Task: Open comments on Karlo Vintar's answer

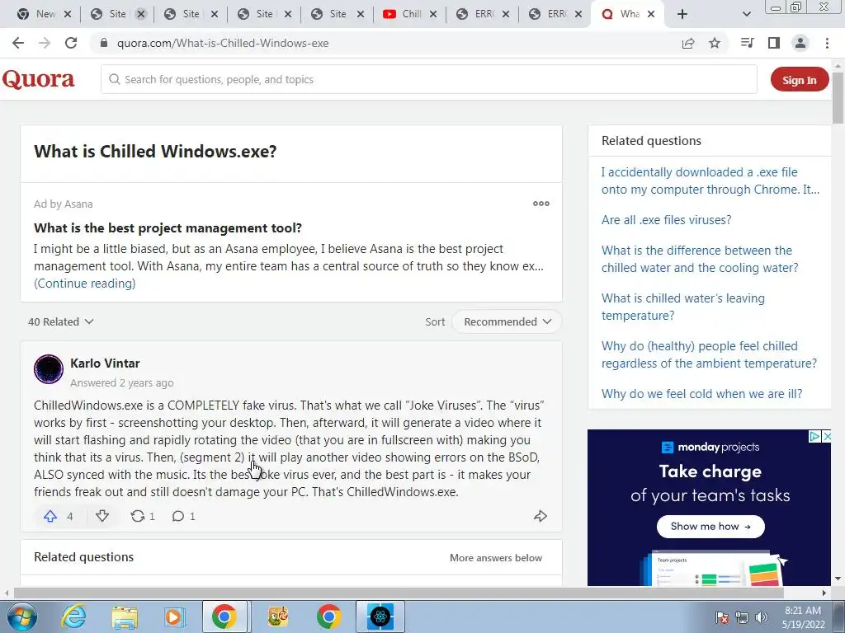Action: pos(178,516)
